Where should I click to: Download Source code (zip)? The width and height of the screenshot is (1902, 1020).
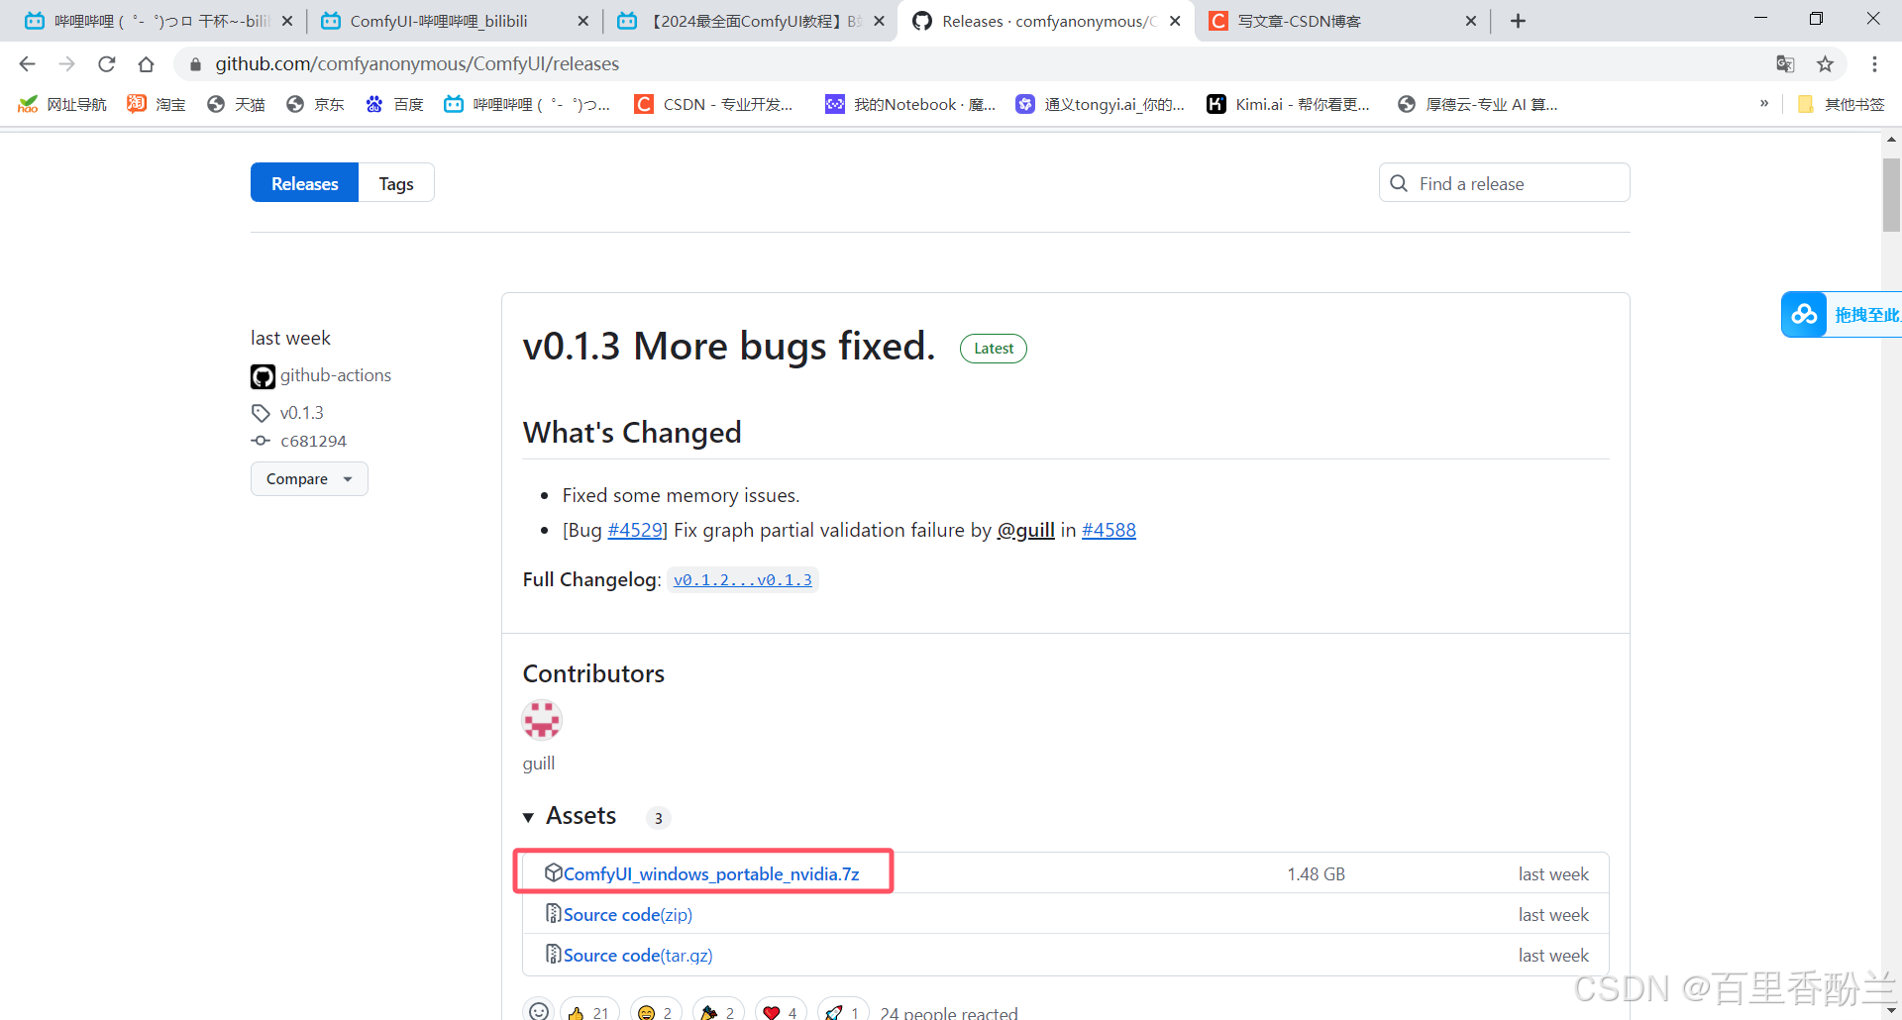[628, 915]
